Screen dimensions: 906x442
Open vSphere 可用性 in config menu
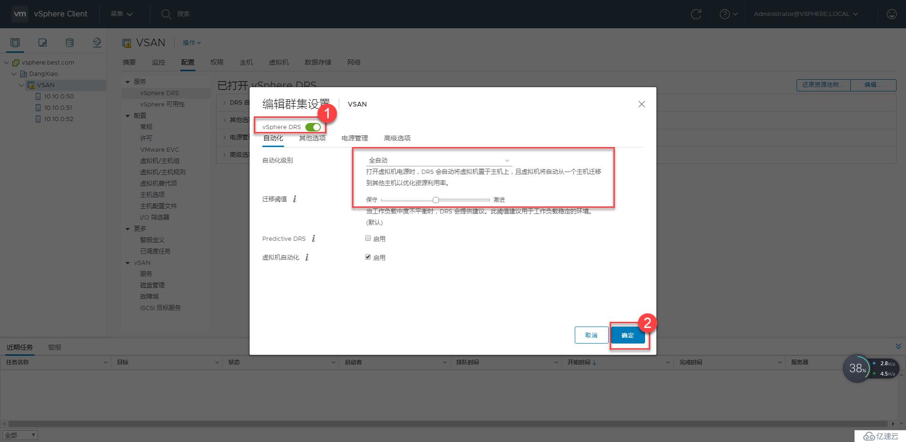(x=162, y=104)
